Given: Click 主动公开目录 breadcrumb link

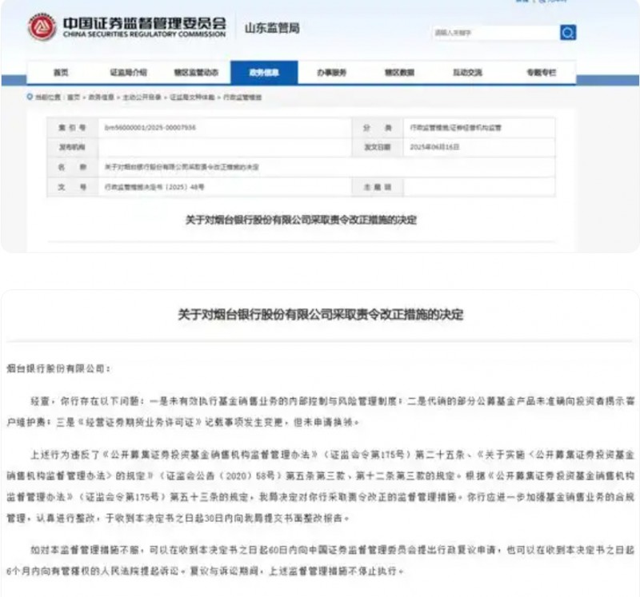Looking at the screenshot, I should pyautogui.click(x=141, y=97).
